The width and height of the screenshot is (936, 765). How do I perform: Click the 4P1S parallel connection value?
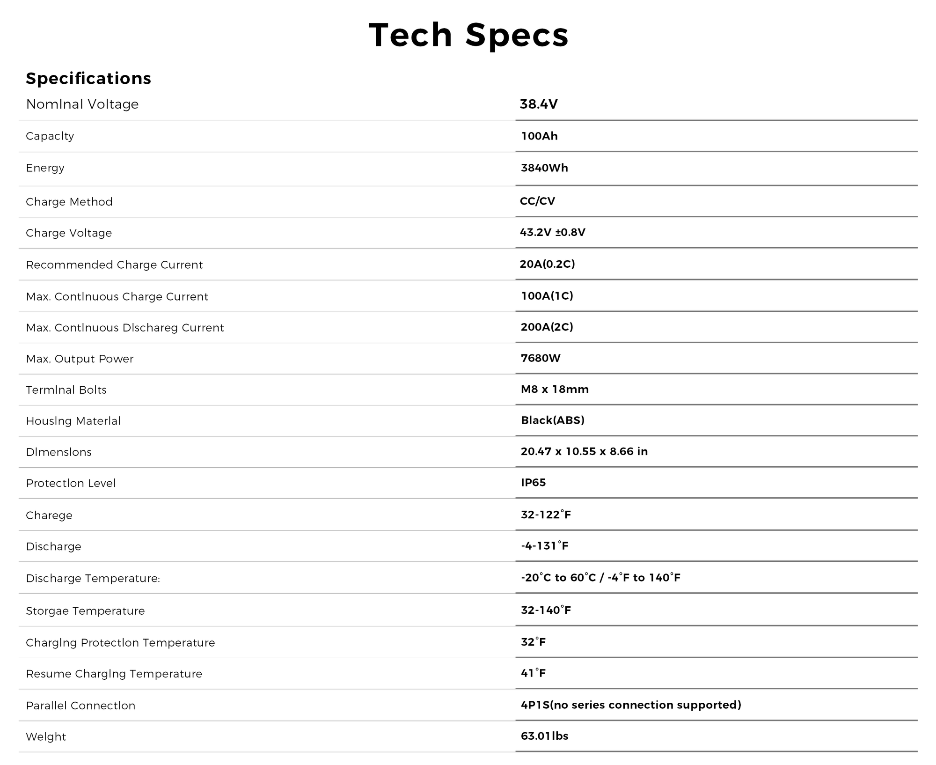click(631, 705)
